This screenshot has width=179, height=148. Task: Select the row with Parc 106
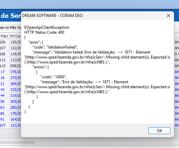4,42
